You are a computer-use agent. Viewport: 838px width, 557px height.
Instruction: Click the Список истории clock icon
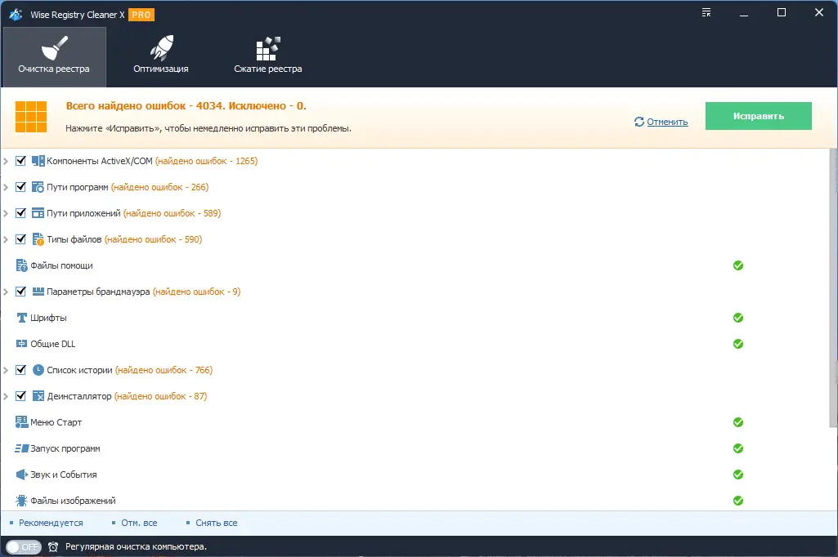coord(38,370)
